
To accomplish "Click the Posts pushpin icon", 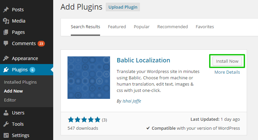I will click(x=6, y=10).
